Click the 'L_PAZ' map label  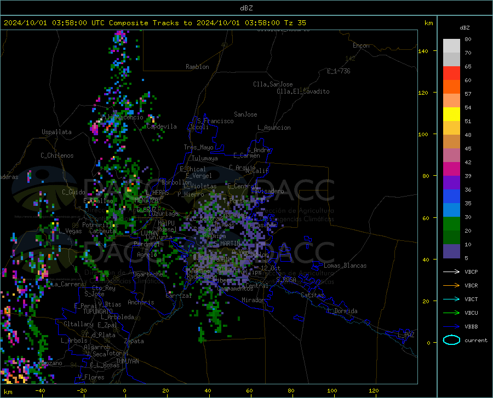(406, 335)
